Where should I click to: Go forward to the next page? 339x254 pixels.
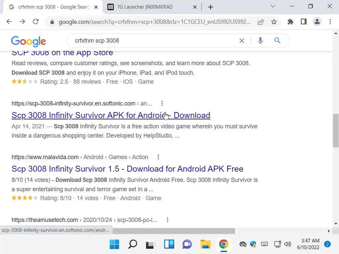pos(22,21)
